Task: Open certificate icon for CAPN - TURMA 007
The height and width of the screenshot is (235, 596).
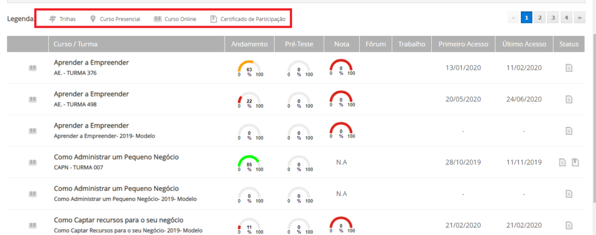Action: [574, 162]
